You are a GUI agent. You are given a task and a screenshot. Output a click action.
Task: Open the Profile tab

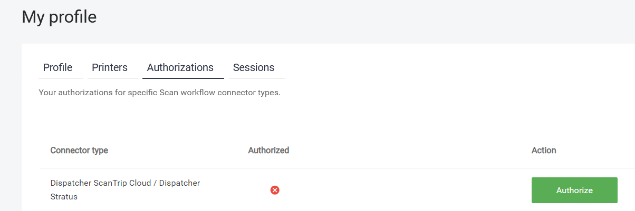pos(58,67)
